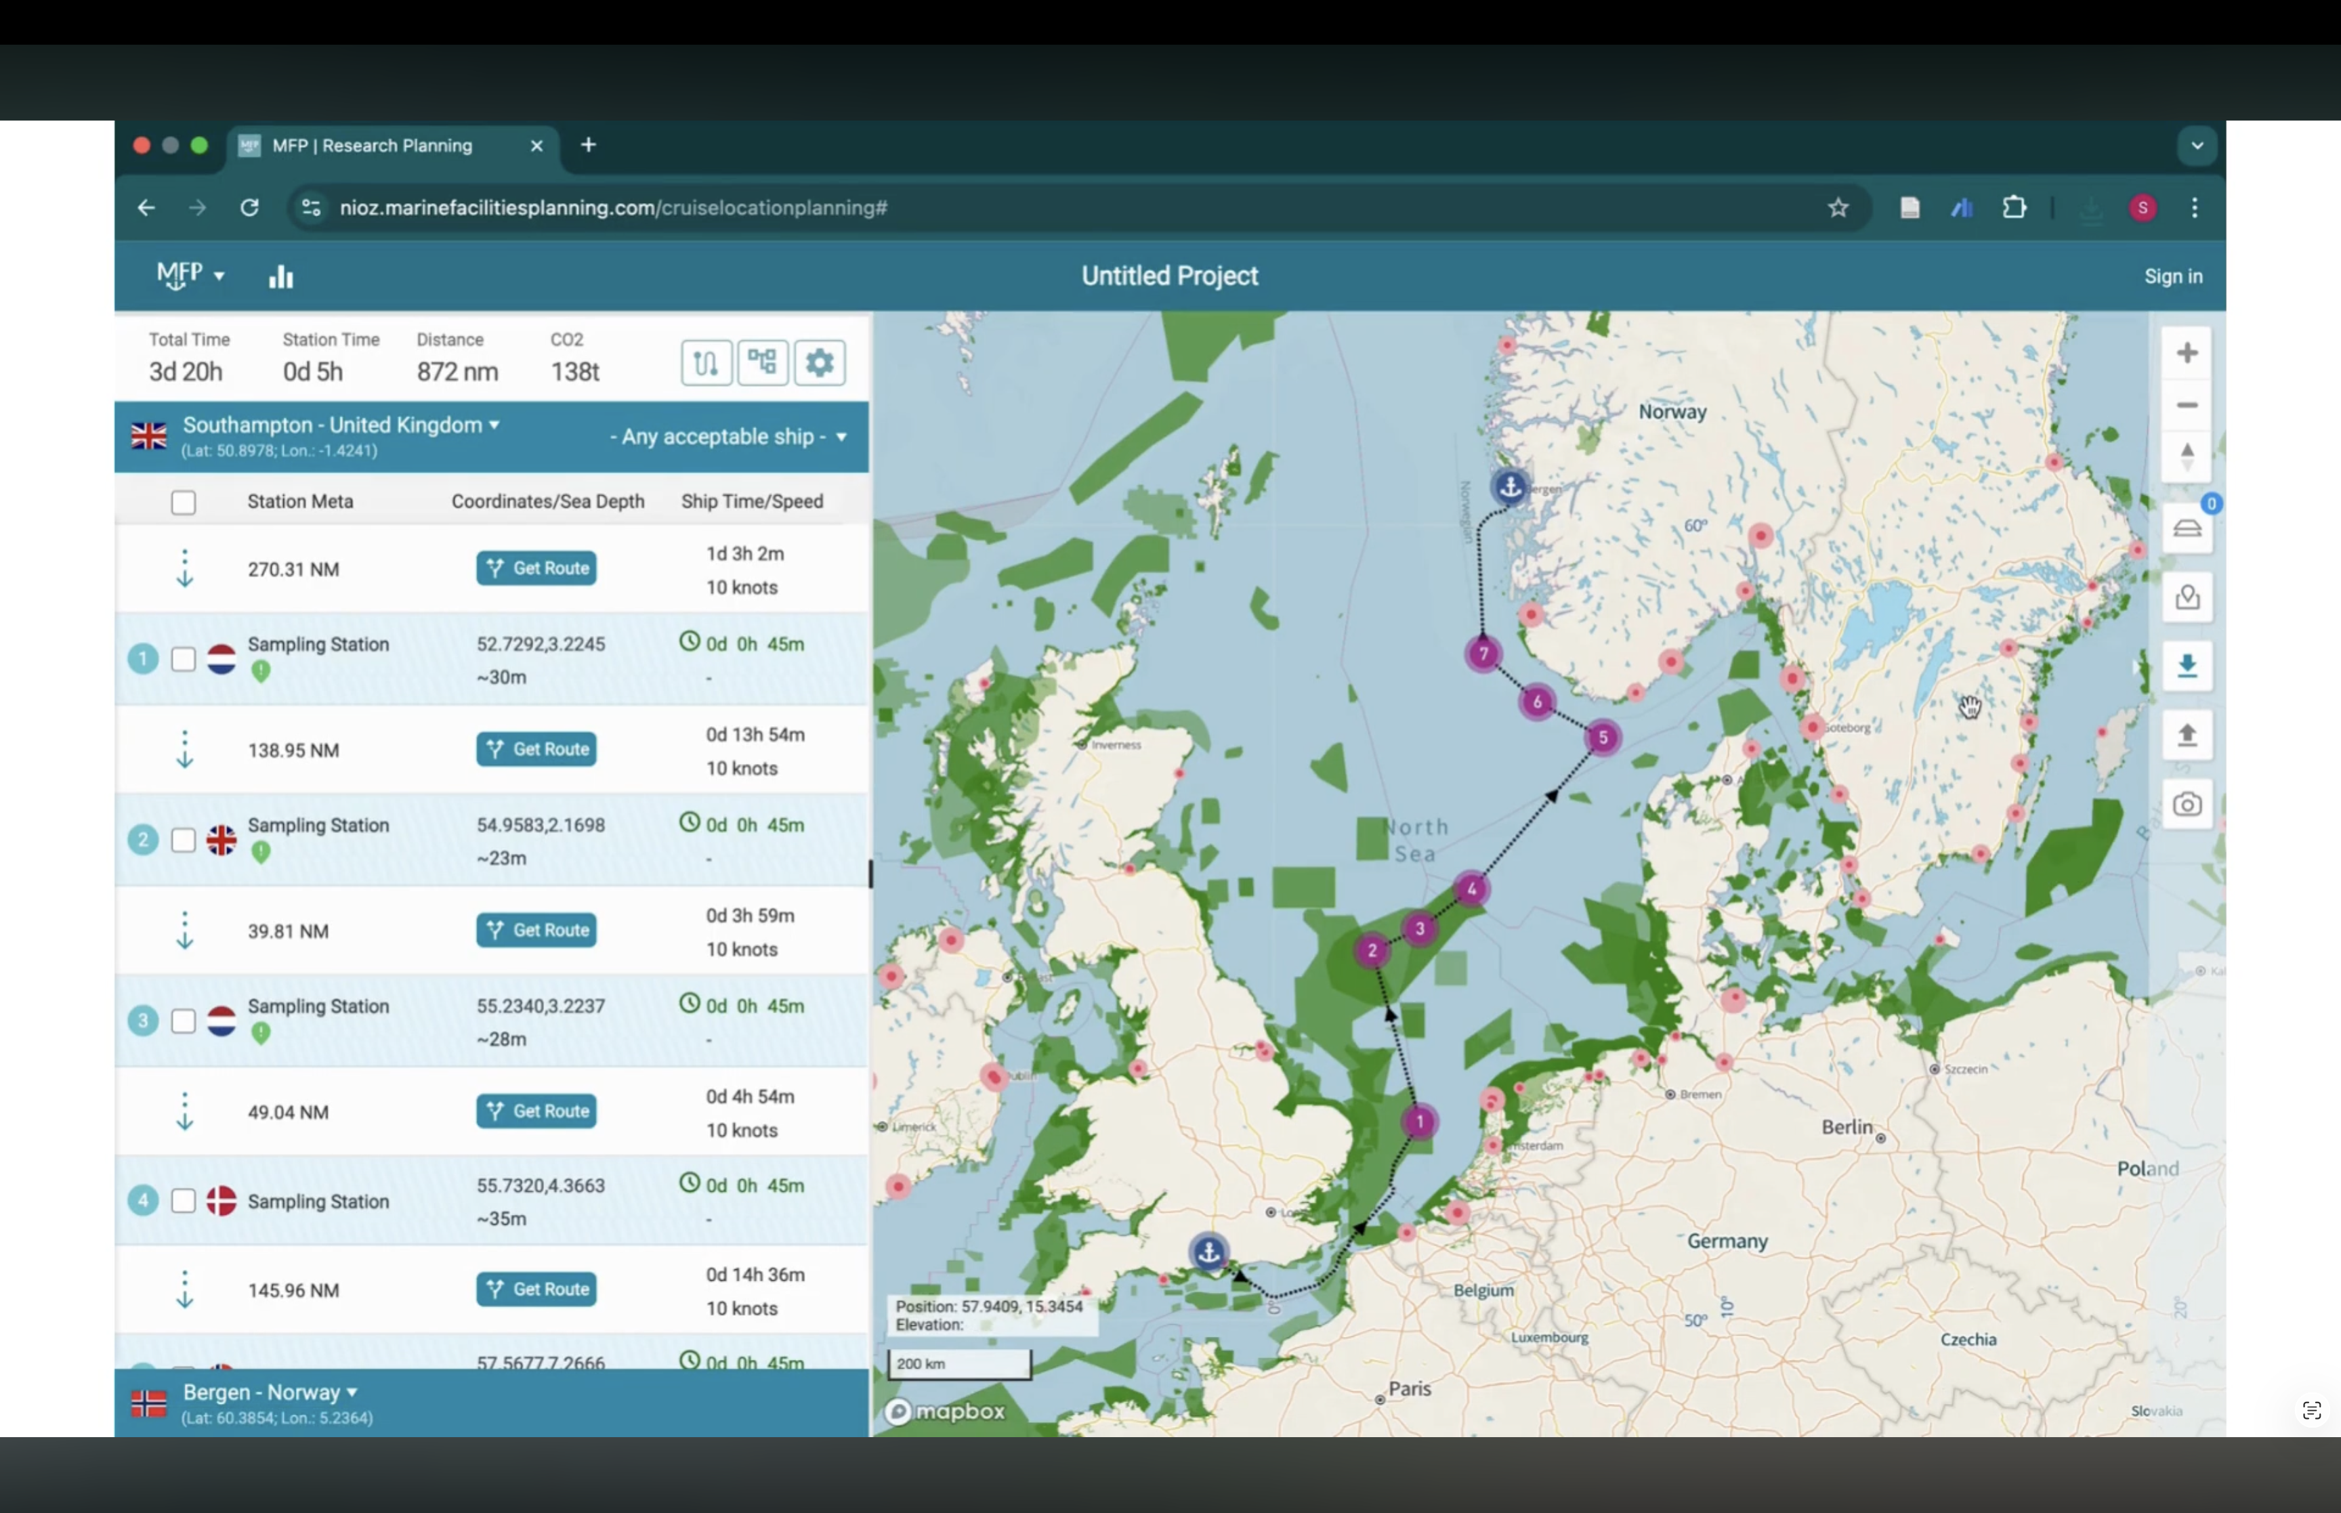Open the Any acceptable ship dropdown

(728, 436)
